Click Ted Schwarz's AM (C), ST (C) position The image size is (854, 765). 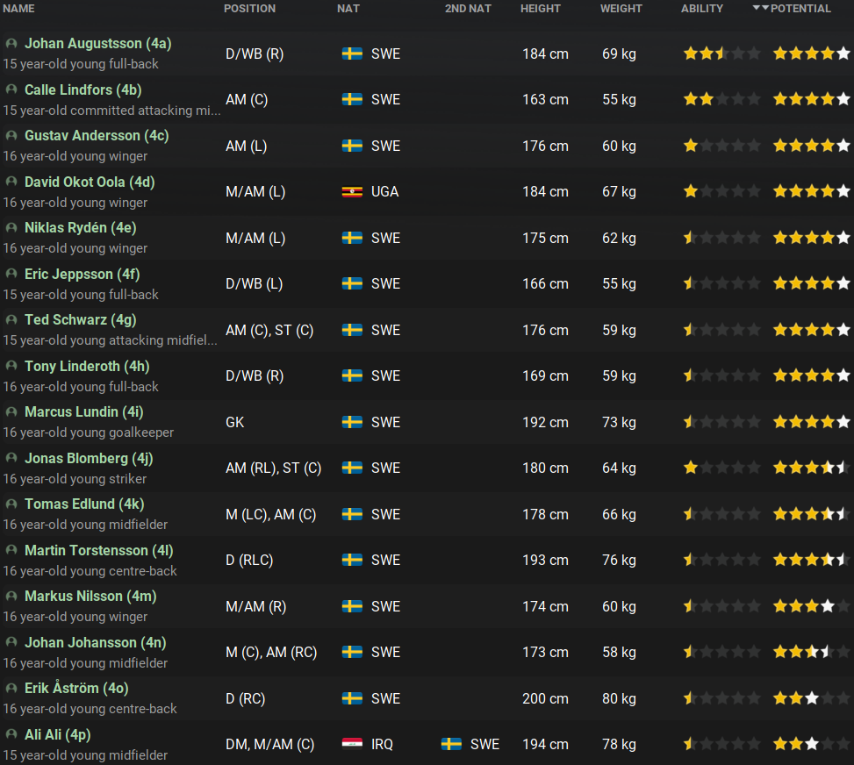pyautogui.click(x=269, y=330)
